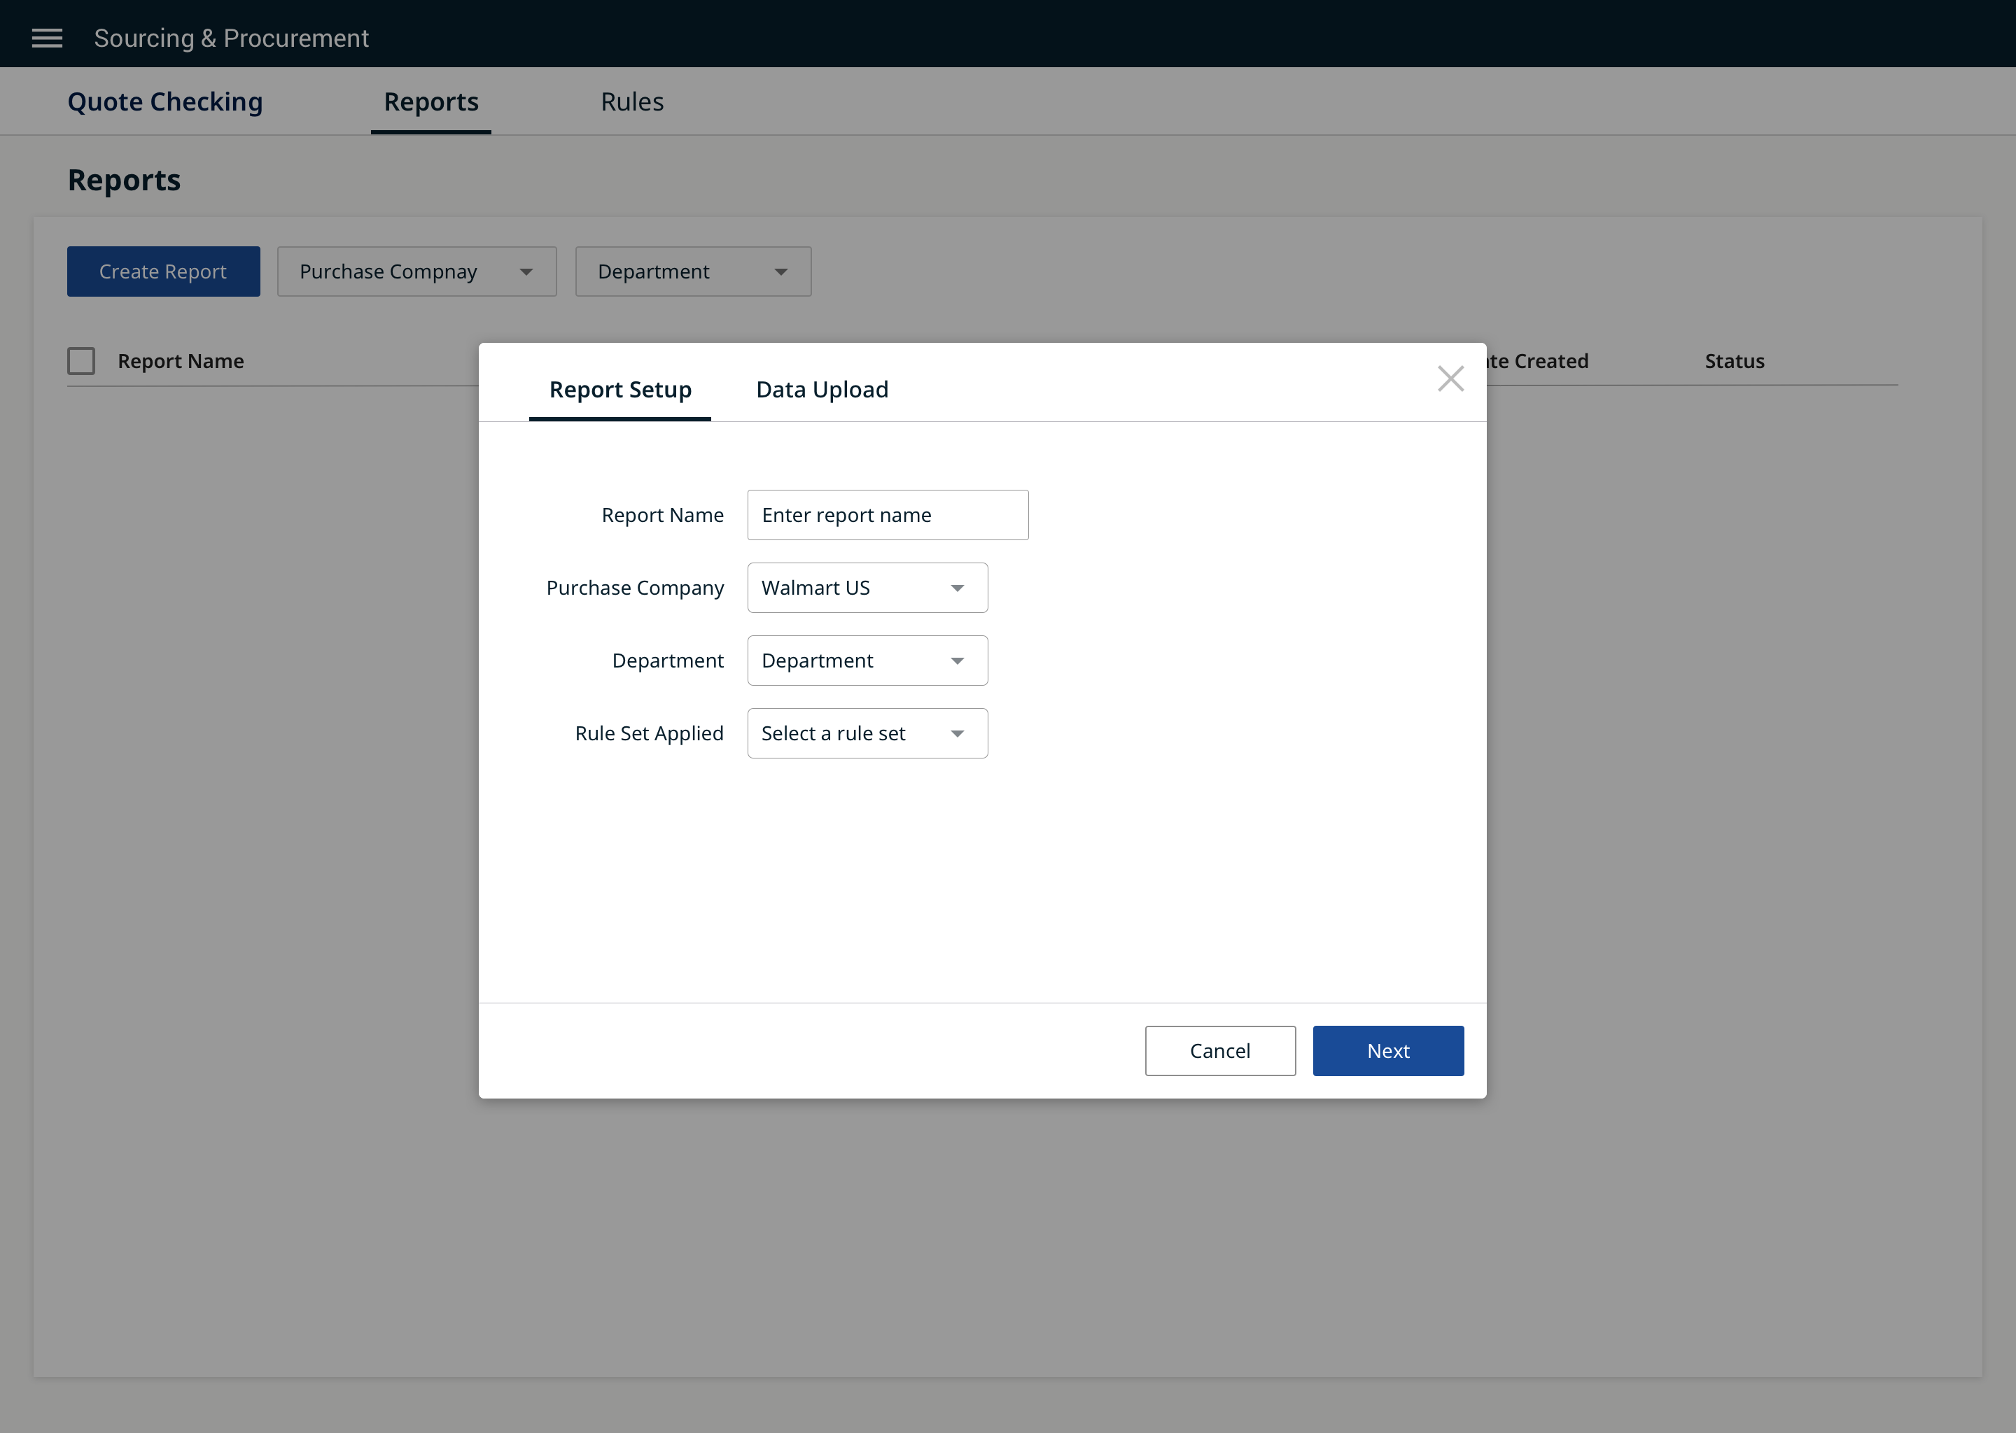The height and width of the screenshot is (1433, 2016).
Task: Open the Department chevron inside the dialog
Action: point(958,660)
